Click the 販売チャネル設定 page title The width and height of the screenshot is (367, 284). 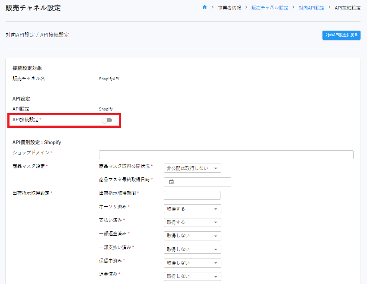coord(33,8)
